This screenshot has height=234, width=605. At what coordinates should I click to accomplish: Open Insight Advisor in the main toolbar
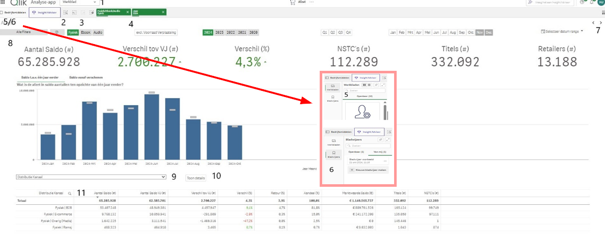click(43, 12)
